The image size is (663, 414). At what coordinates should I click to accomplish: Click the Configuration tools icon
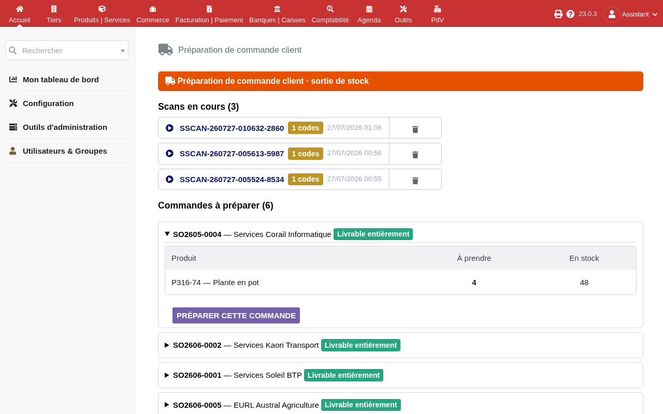[x=13, y=103]
